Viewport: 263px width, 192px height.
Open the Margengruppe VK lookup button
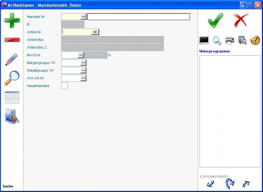(x=83, y=63)
